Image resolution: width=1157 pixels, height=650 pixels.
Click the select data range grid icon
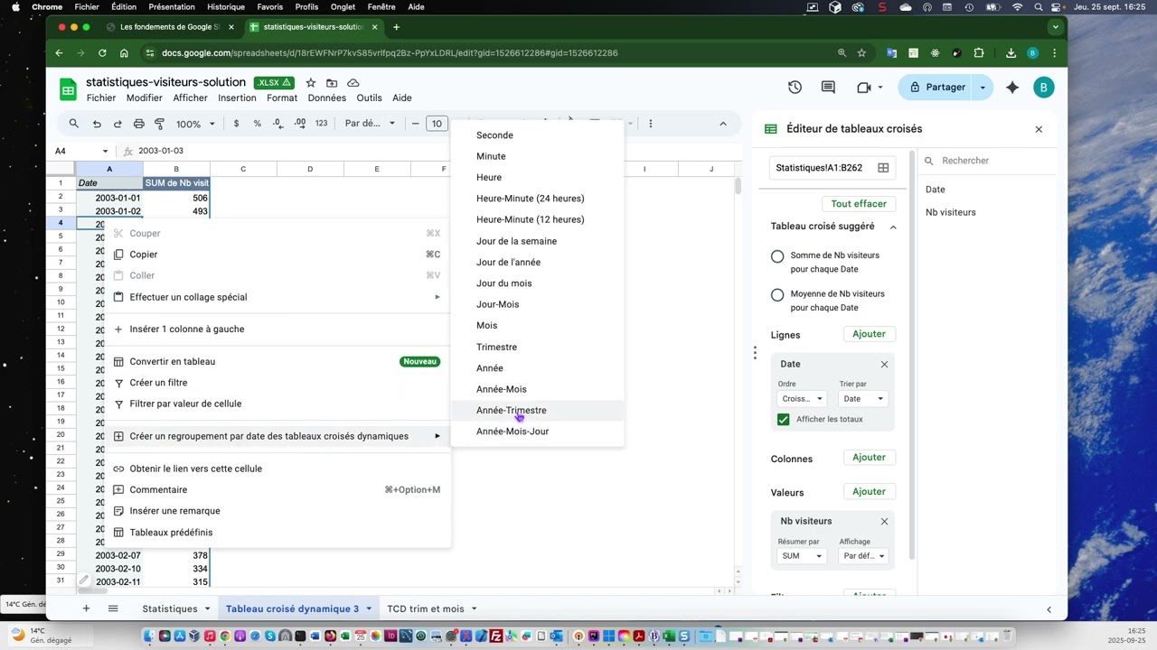[x=883, y=168]
